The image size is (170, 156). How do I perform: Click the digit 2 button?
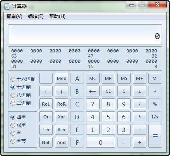tap(108, 130)
